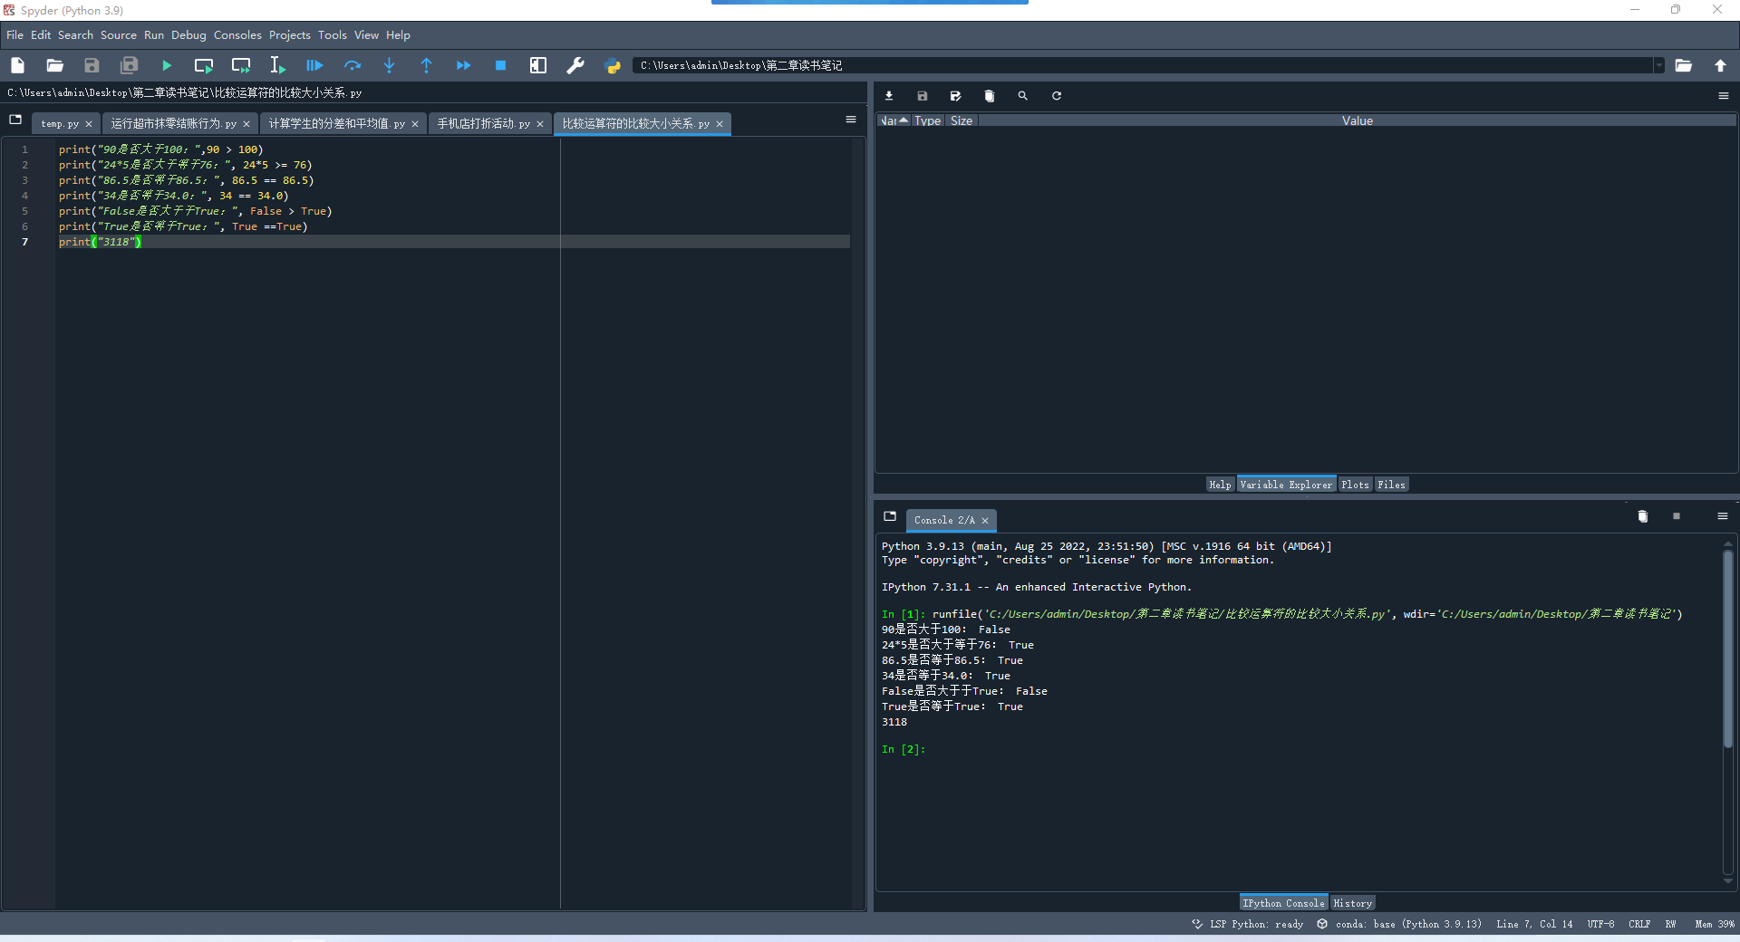Remove all variables from console namespace
The height and width of the screenshot is (942, 1740).
[x=1643, y=516]
